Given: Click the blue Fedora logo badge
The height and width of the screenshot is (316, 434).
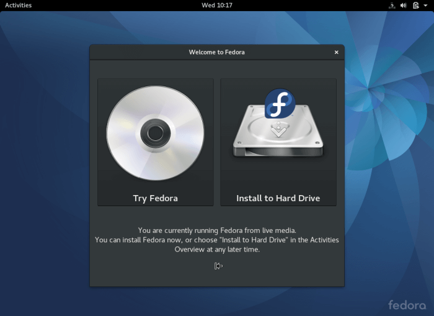Looking at the screenshot, I should (x=280, y=104).
